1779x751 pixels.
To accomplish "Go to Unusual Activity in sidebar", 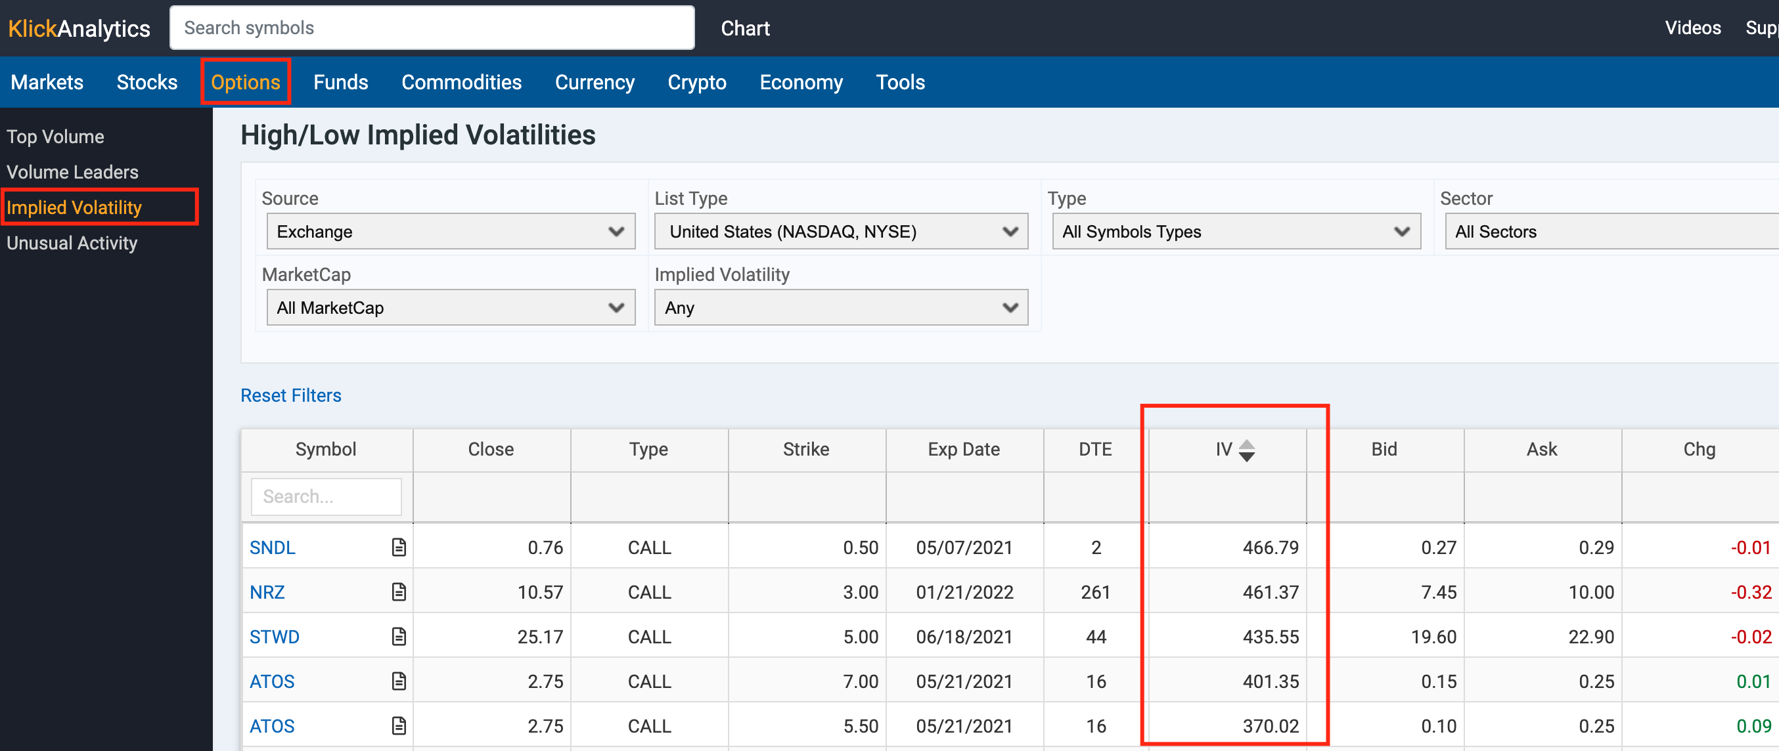I will (x=72, y=243).
